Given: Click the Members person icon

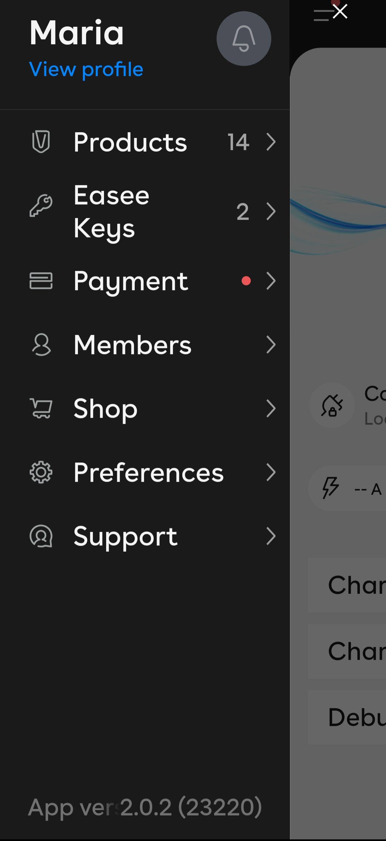Looking at the screenshot, I should (x=41, y=345).
